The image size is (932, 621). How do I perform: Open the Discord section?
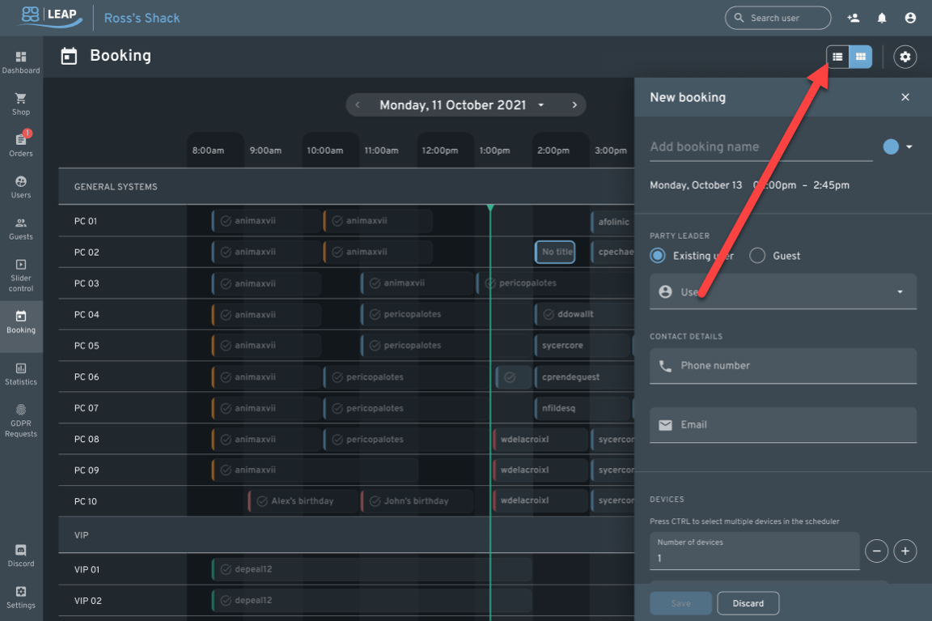[21, 557]
